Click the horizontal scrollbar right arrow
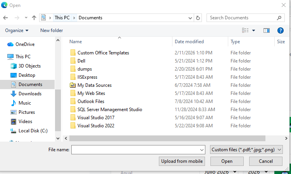291x174 pixels. click(286, 138)
